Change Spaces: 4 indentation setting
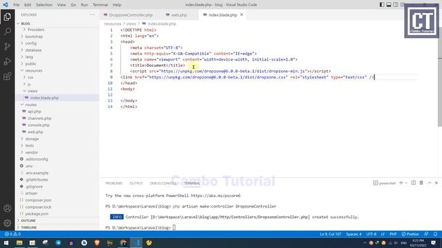This screenshot has height=248, width=442. [x=354, y=234]
